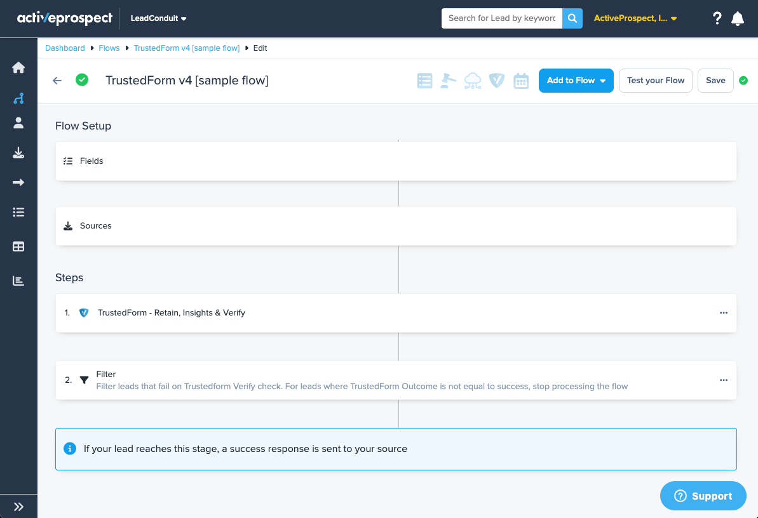The height and width of the screenshot is (518, 758).
Task: Click the Steps heading
Action: pos(69,278)
